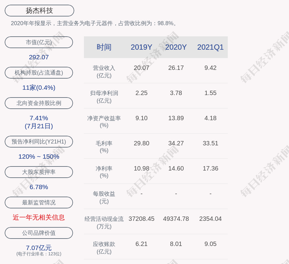Select ROE value 4.18

(210, 118)
